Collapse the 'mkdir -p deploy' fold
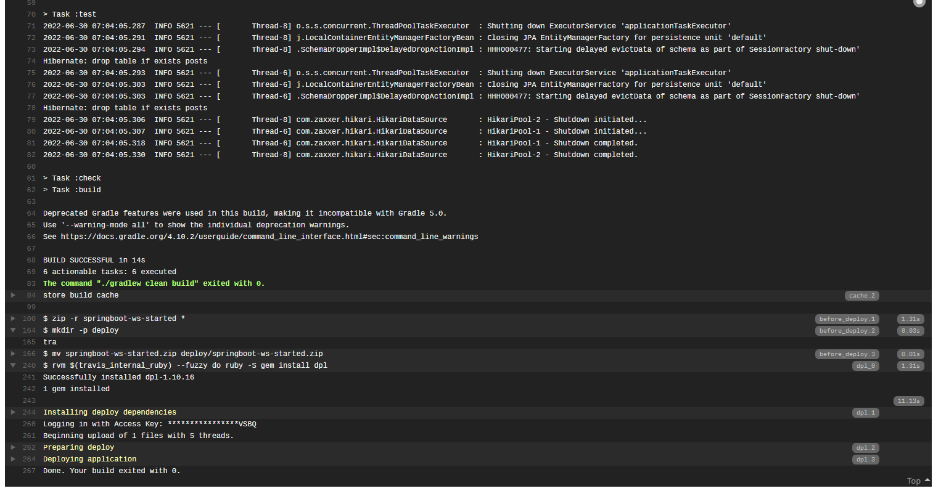 point(13,330)
